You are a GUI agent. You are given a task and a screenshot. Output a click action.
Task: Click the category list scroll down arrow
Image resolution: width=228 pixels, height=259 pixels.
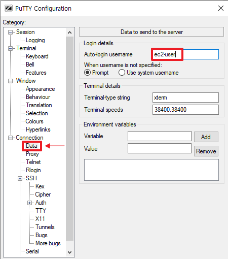coord(69,252)
